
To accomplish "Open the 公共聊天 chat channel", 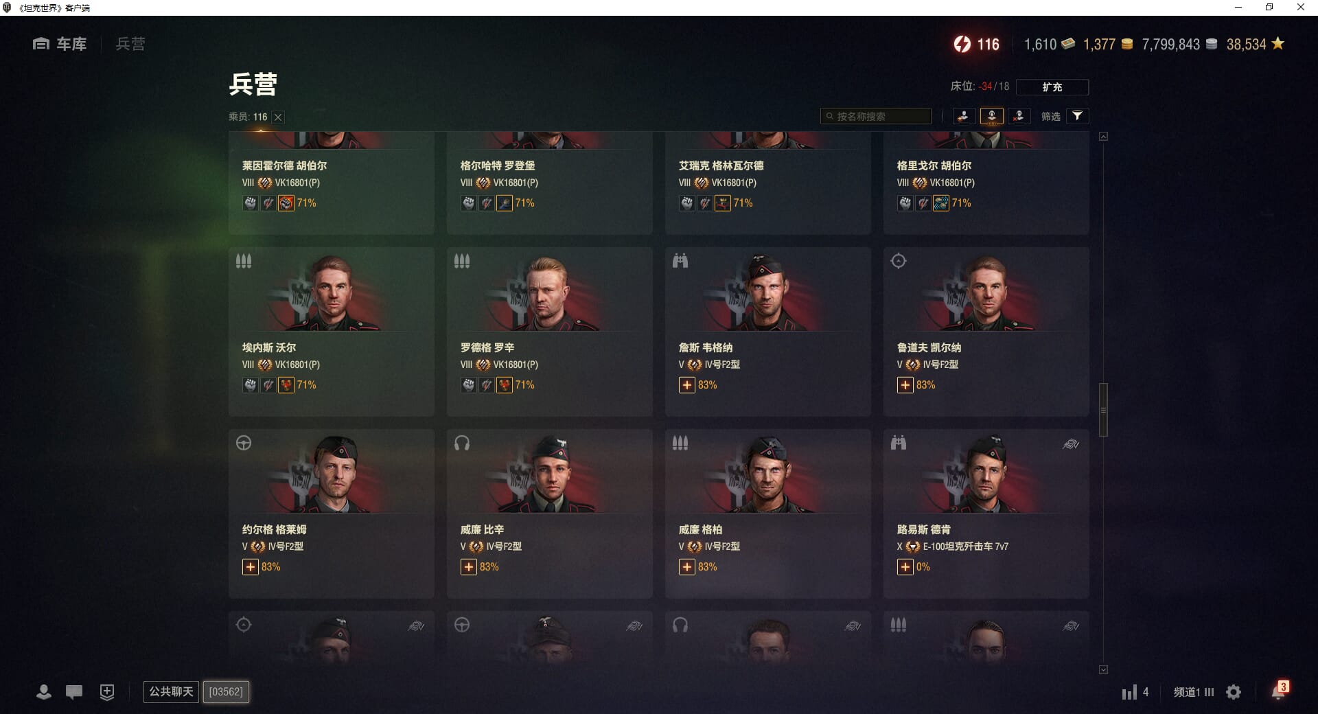I will 171,691.
